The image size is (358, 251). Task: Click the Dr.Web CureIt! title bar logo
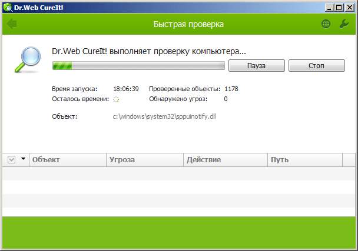(x=8, y=8)
